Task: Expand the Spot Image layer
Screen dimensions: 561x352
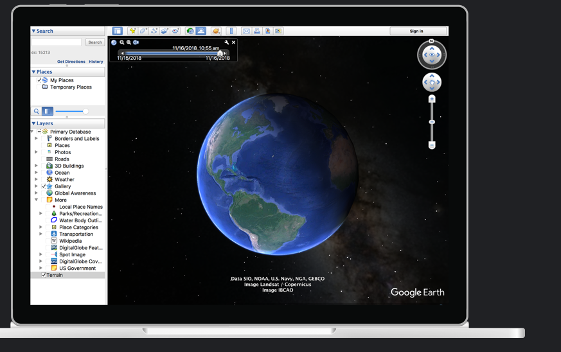Action: [40, 254]
